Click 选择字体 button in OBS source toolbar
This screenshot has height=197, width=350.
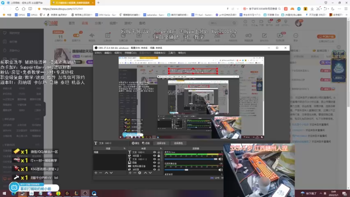(x=161, y=143)
